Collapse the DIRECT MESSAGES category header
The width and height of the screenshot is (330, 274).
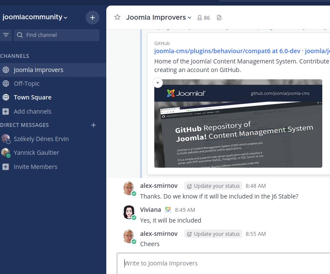click(x=24, y=125)
